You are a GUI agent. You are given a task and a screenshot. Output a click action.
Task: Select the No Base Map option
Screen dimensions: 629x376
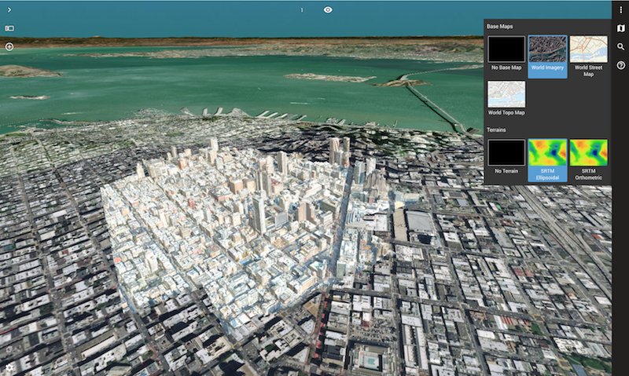(x=506, y=49)
